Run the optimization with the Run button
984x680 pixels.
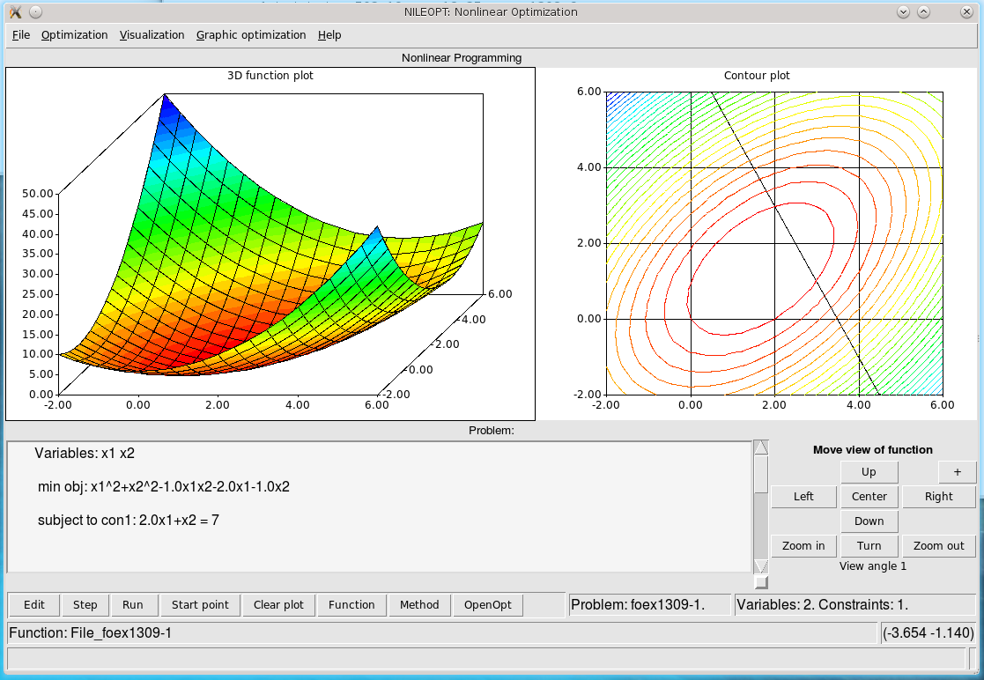(x=132, y=605)
